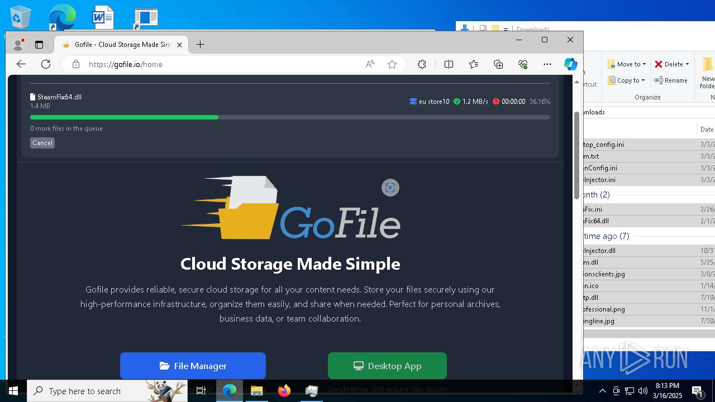Select the GoFile Cloud Storage tab
Viewport: 715px width, 402px height.
click(x=120, y=45)
